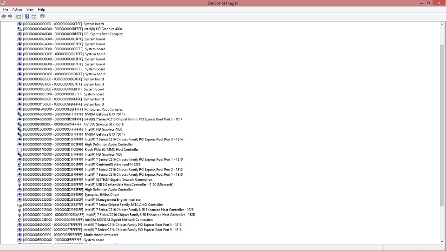Click the icon next to Intel(R) Management Engine Interface
This screenshot has height=251, width=446.
click(20, 200)
